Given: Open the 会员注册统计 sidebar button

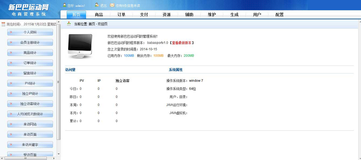Looking at the screenshot, I should (30, 42).
